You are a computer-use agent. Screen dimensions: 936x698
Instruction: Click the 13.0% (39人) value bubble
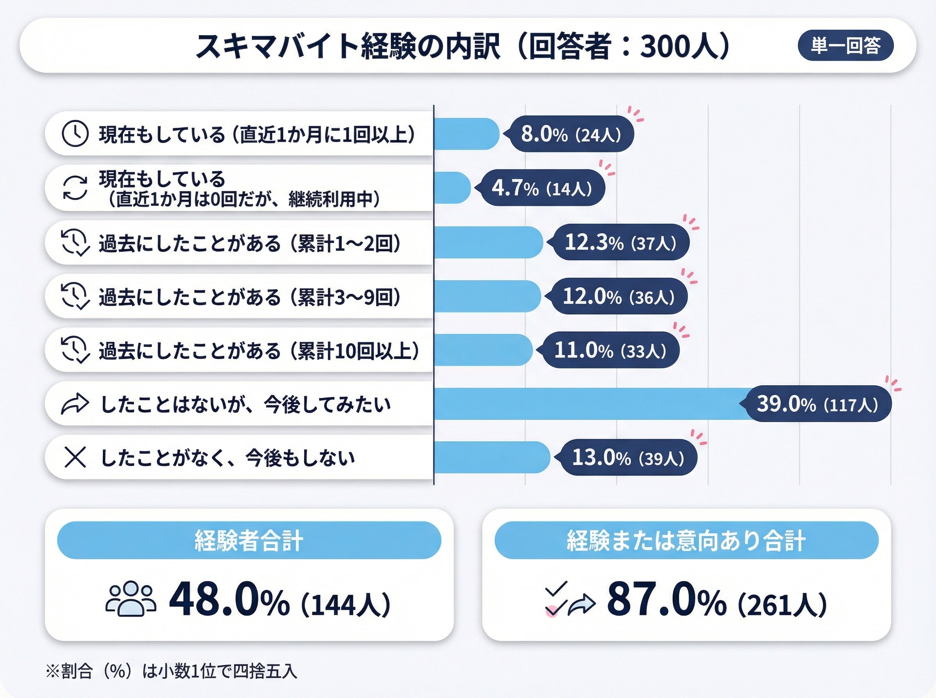click(626, 458)
